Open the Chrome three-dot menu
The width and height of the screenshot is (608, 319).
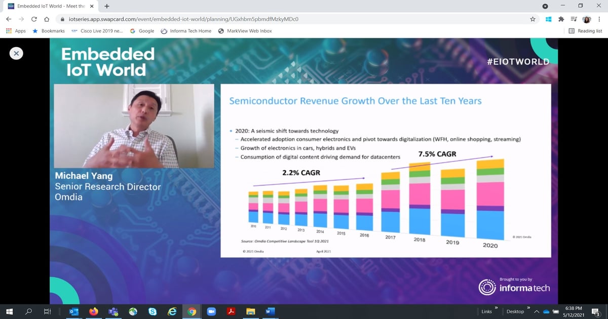599,19
